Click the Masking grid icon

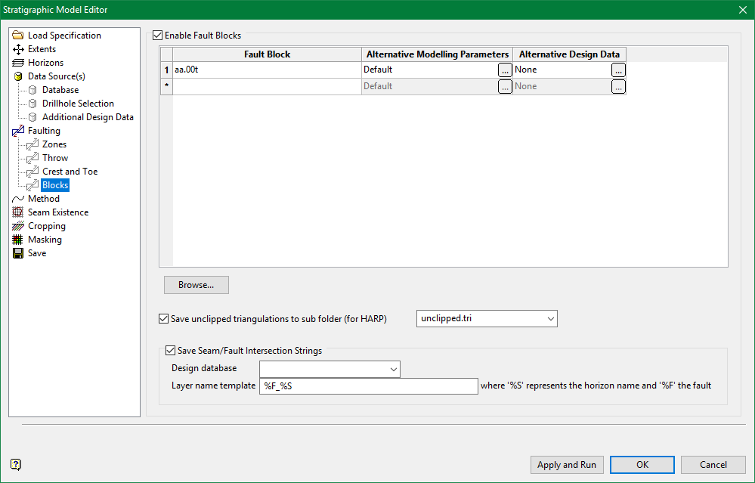click(x=18, y=240)
